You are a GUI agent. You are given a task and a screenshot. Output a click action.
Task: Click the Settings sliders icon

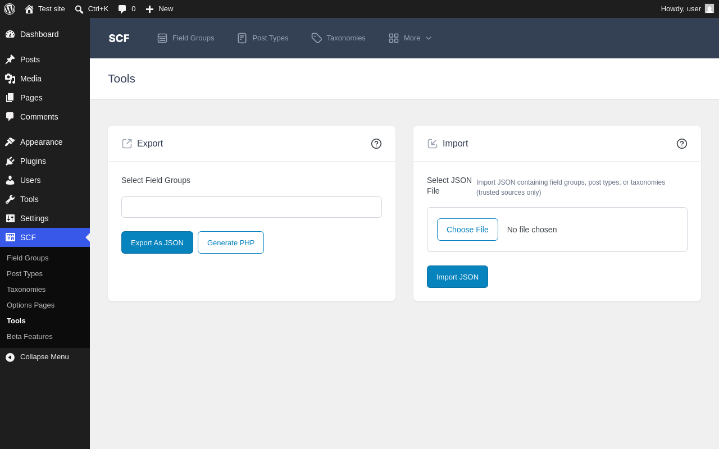tap(10, 218)
